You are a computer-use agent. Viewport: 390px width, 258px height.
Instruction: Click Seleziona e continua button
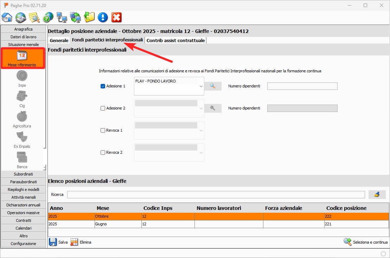[x=366, y=242]
